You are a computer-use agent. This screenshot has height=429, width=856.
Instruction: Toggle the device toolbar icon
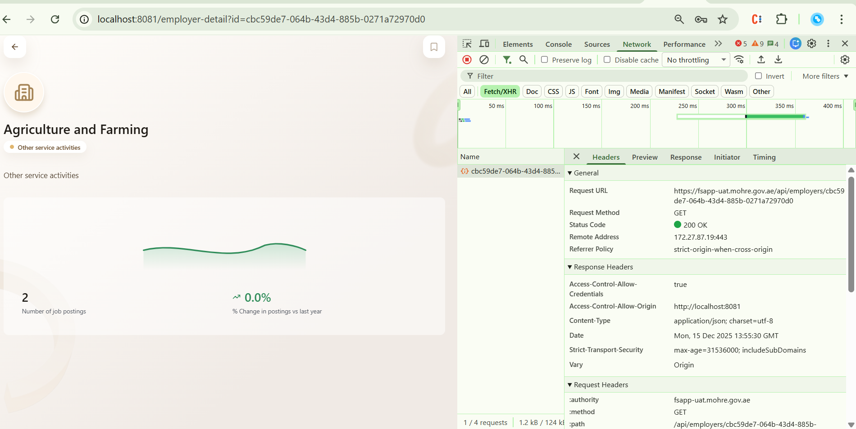pyautogui.click(x=484, y=44)
